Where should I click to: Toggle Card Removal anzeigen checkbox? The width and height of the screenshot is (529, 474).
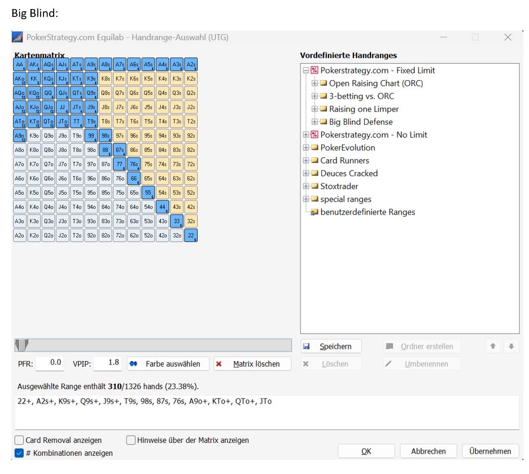(19, 440)
